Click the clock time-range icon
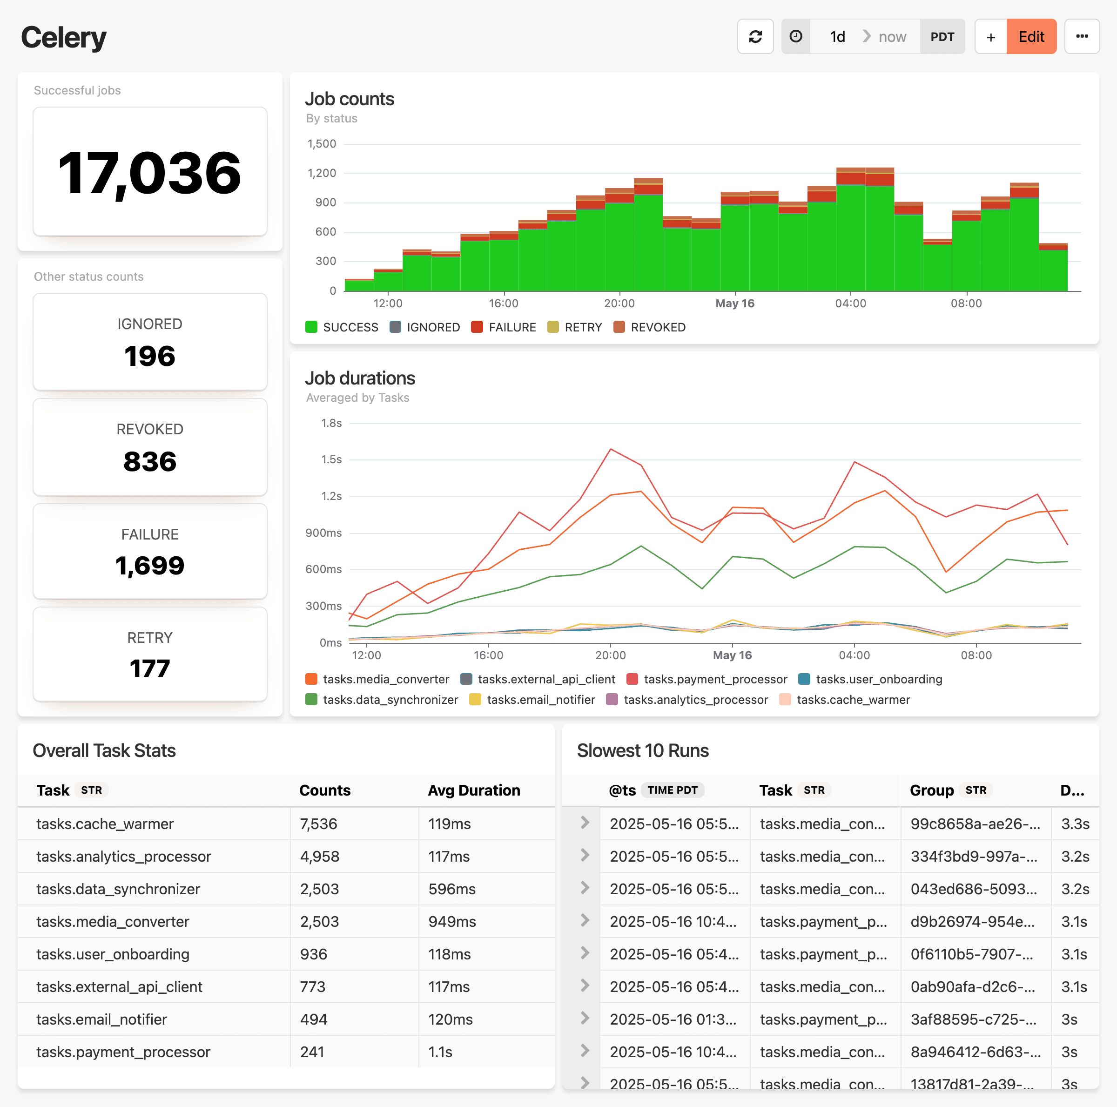The width and height of the screenshot is (1117, 1107). click(795, 36)
